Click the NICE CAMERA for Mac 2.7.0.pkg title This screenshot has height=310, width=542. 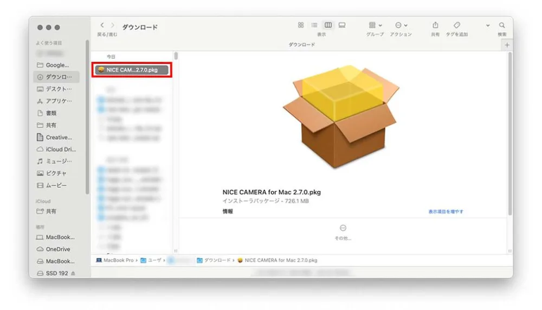coord(272,192)
